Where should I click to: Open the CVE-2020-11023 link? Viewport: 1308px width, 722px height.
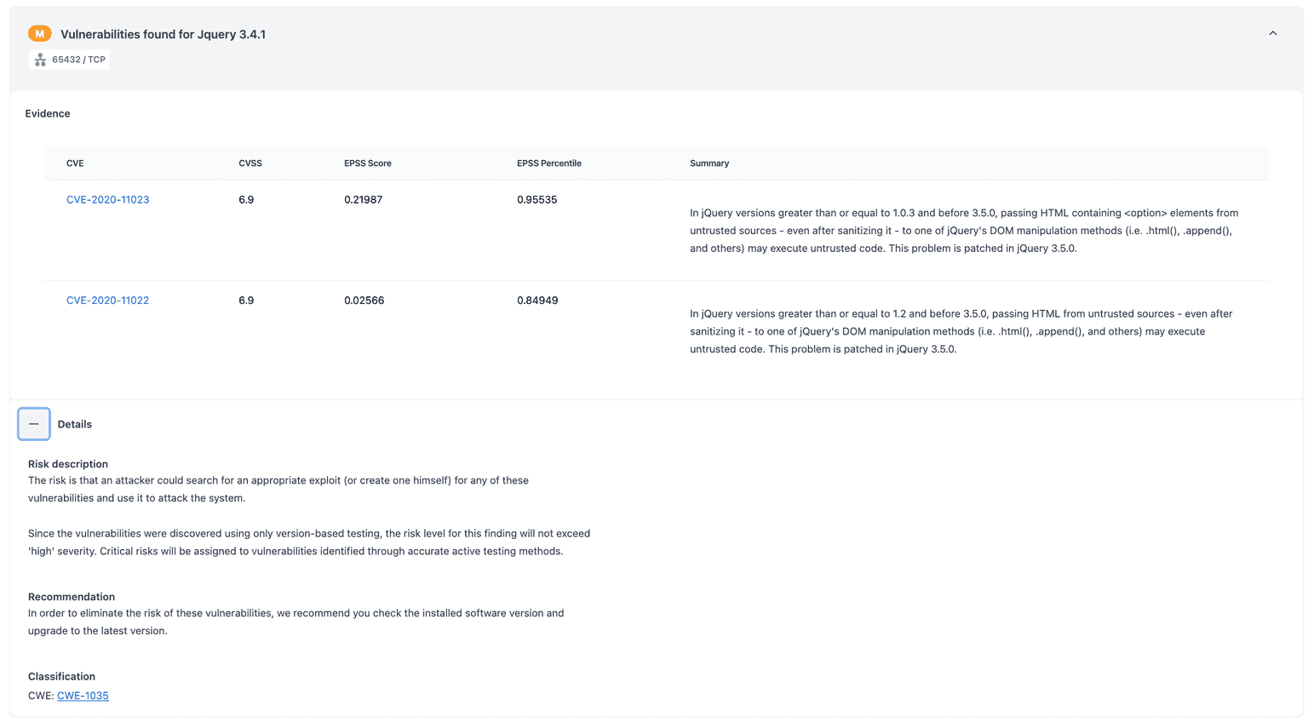pos(107,199)
